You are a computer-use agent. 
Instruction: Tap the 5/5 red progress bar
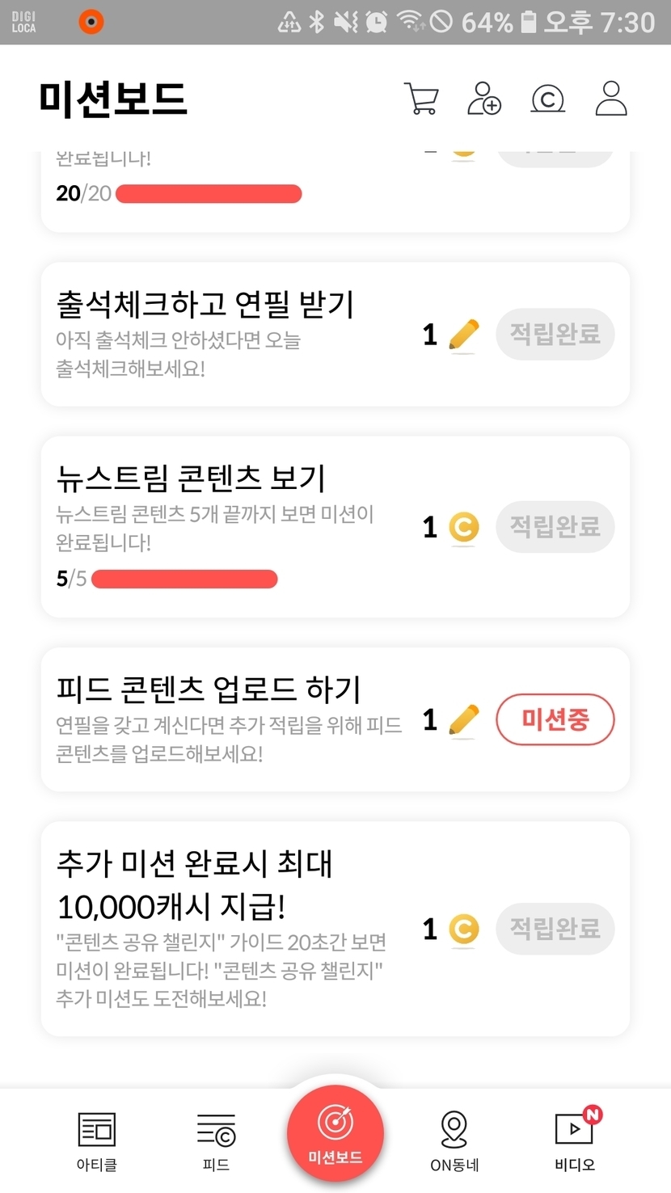tap(184, 579)
